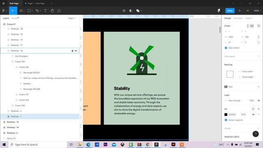Open the help question mark button

click(x=256, y=134)
